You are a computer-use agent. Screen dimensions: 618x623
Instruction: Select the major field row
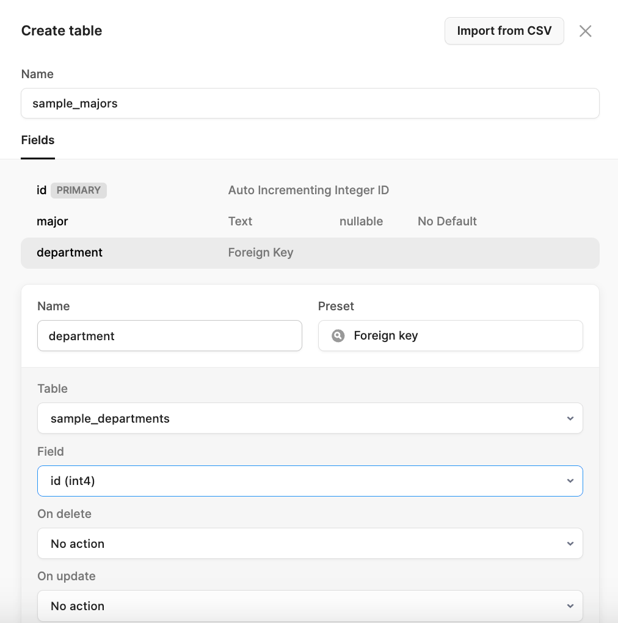pyautogui.click(x=310, y=221)
